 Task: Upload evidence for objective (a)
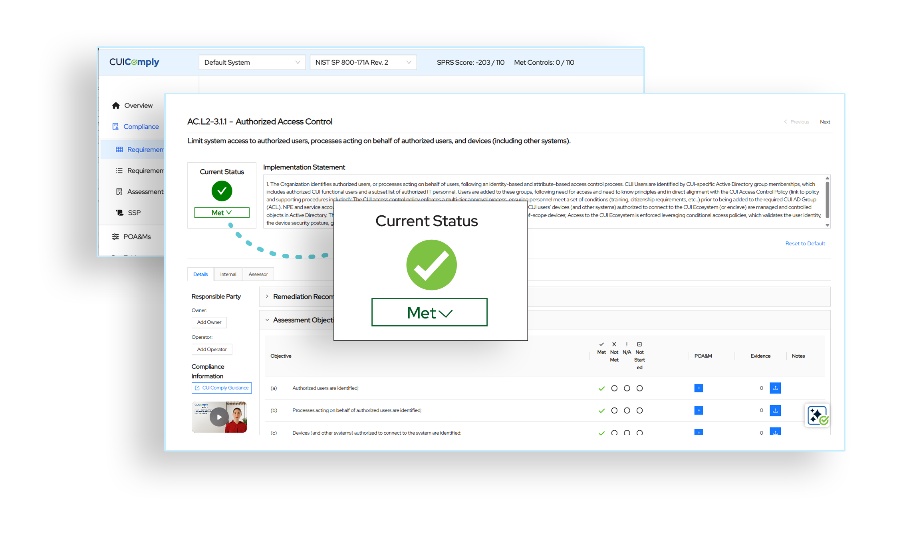[x=775, y=388]
